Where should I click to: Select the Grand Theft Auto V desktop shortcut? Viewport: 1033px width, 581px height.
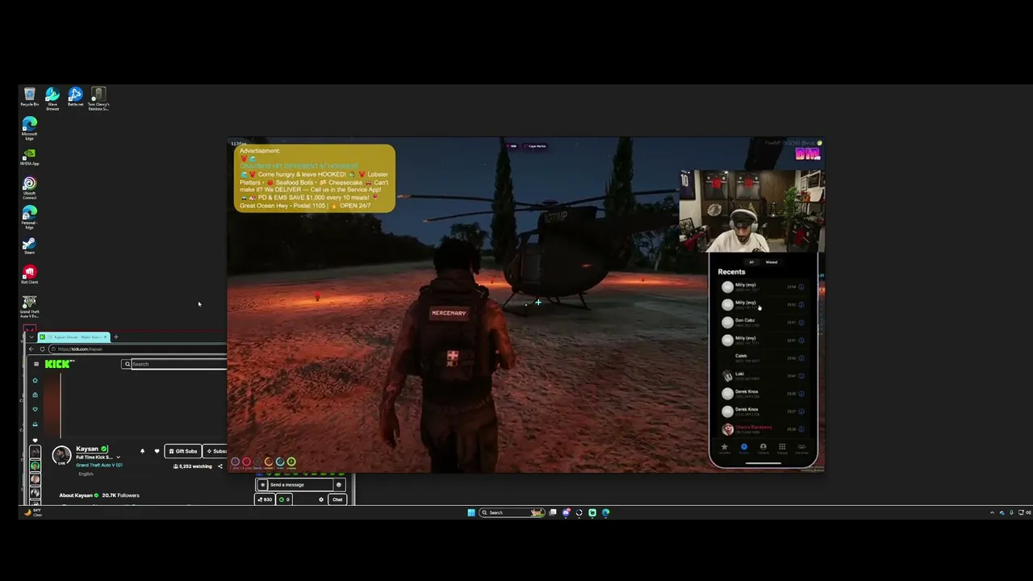[30, 306]
